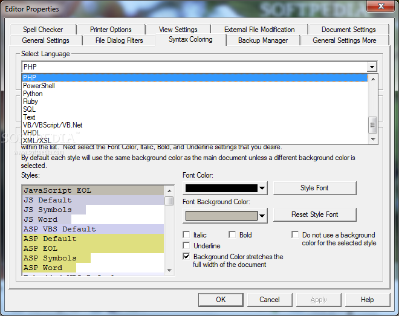The image size is (399, 316).
Task: Select XML/XSL from the language list
Action: 195,140
